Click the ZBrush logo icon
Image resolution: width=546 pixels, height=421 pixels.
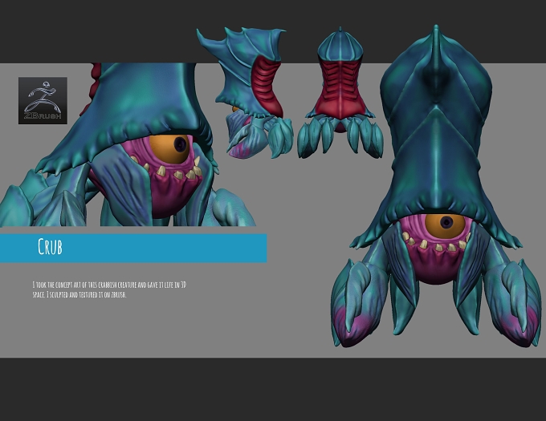[43, 100]
